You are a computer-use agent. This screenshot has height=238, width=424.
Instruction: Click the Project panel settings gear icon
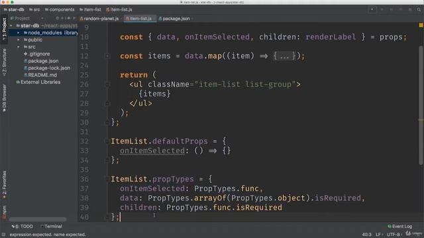[68, 19]
